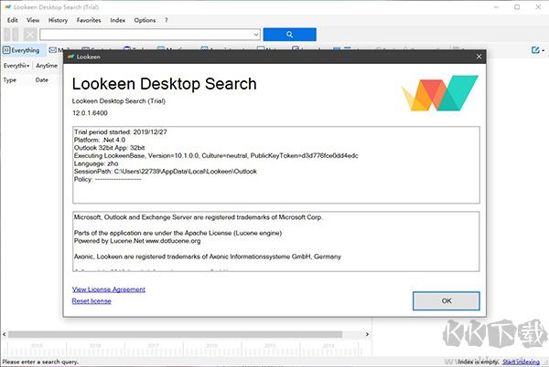Switch to the Everything tab

(x=20, y=50)
